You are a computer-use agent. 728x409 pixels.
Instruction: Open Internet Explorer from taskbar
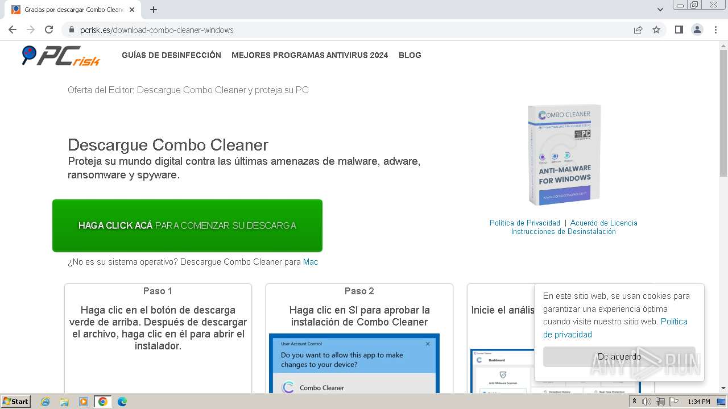click(45, 402)
